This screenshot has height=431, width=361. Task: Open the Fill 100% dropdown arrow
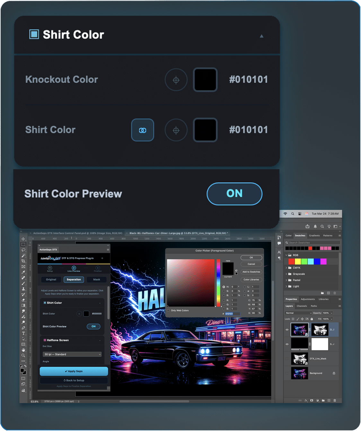pyautogui.click(x=332, y=319)
